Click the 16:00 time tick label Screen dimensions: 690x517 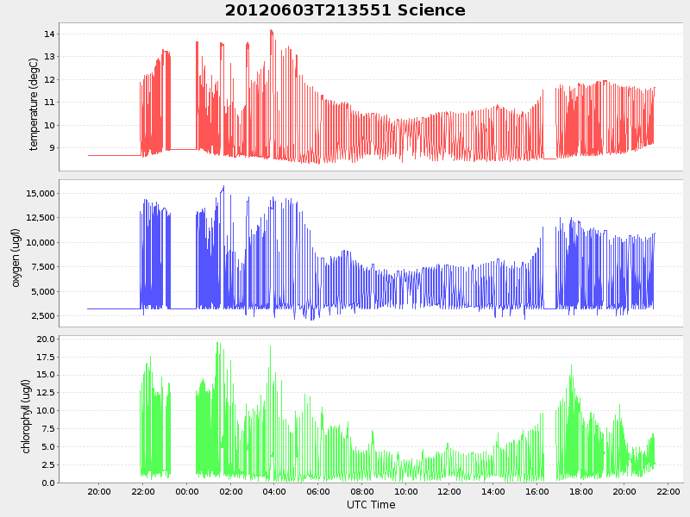click(536, 491)
